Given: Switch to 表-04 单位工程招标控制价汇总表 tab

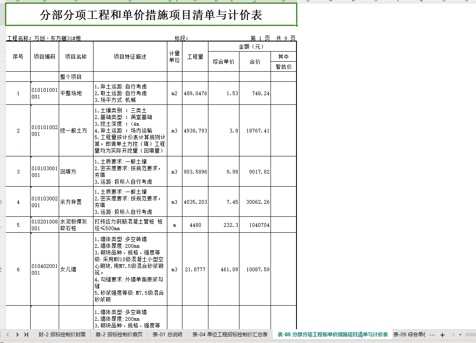Looking at the screenshot, I should point(230,335).
